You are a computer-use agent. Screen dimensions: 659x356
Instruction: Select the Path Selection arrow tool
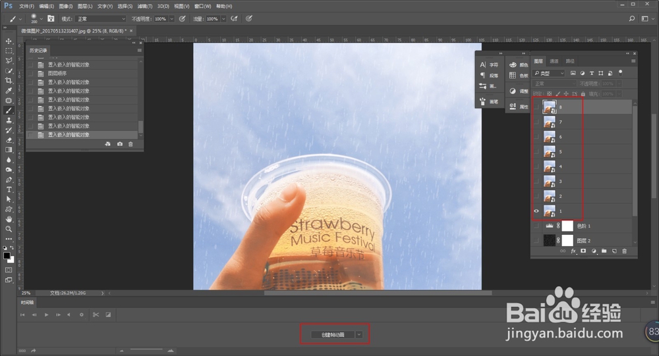point(9,199)
